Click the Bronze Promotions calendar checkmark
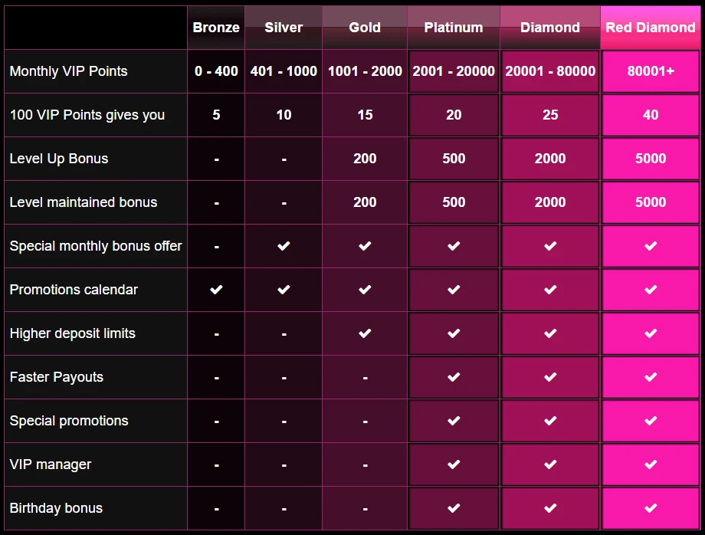The height and width of the screenshot is (535, 705). point(216,290)
